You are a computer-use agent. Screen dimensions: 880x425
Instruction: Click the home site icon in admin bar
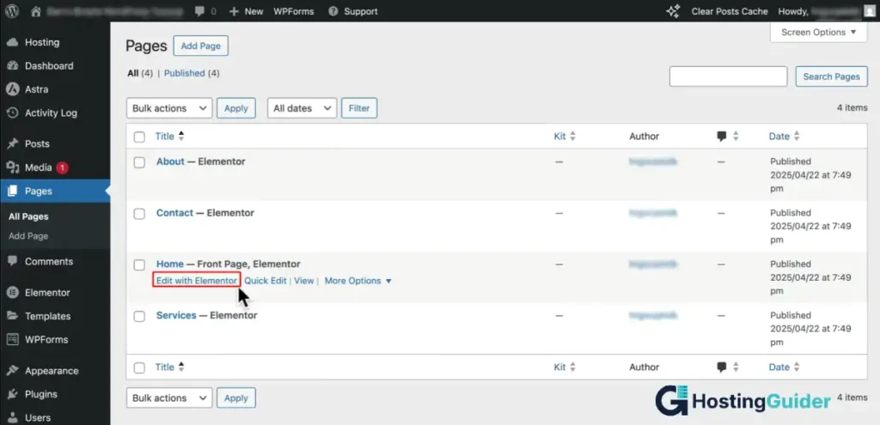click(36, 11)
